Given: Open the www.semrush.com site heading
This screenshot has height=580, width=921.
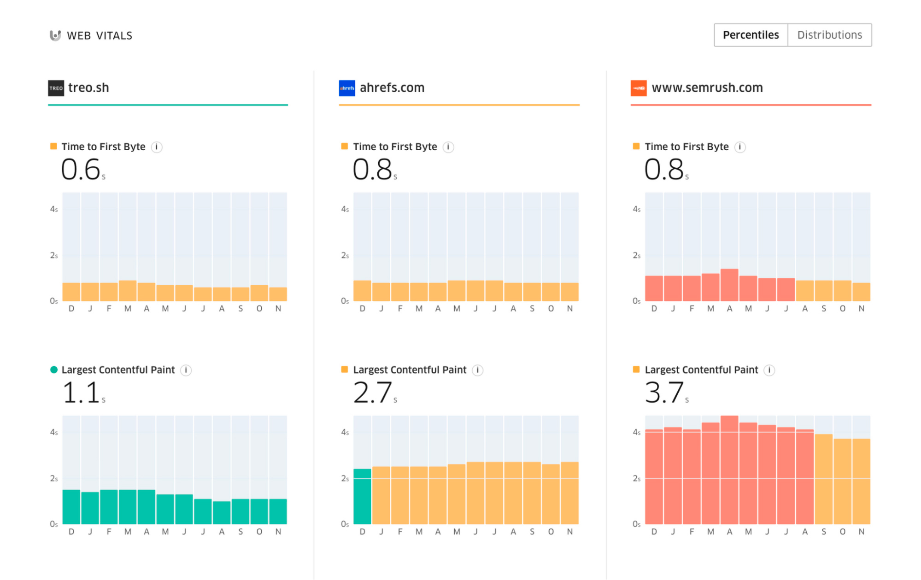Looking at the screenshot, I should 707,88.
